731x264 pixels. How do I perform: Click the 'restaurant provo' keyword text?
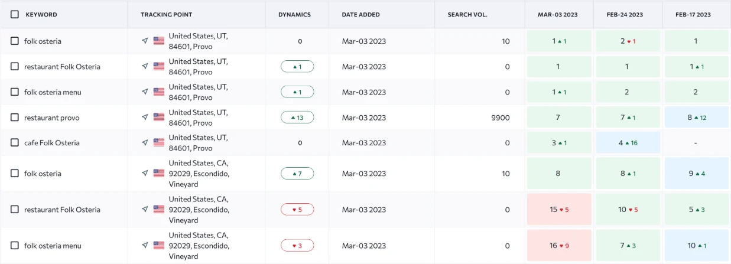pyautogui.click(x=52, y=118)
